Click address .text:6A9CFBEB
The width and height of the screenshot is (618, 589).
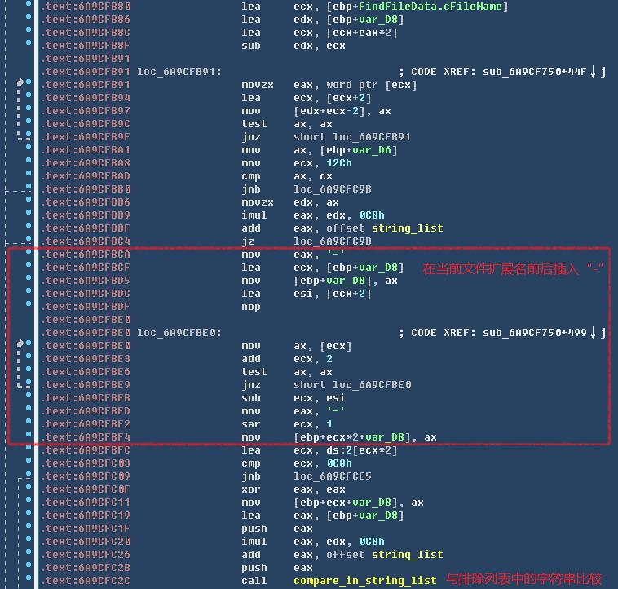[x=86, y=398]
